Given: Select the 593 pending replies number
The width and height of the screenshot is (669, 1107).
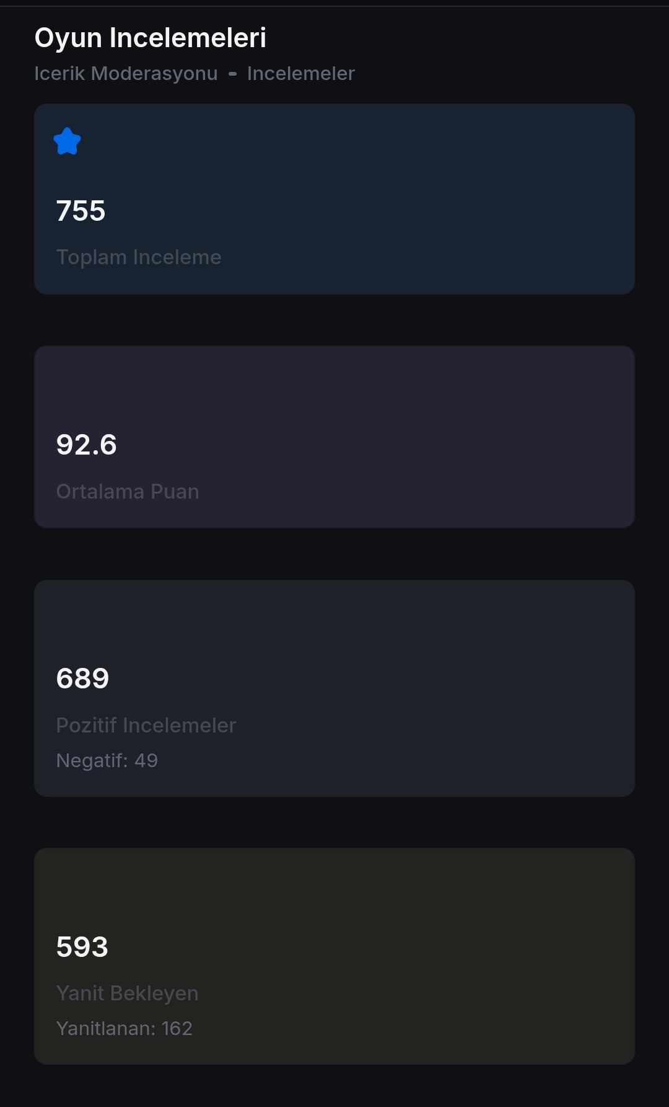Looking at the screenshot, I should tap(82, 947).
